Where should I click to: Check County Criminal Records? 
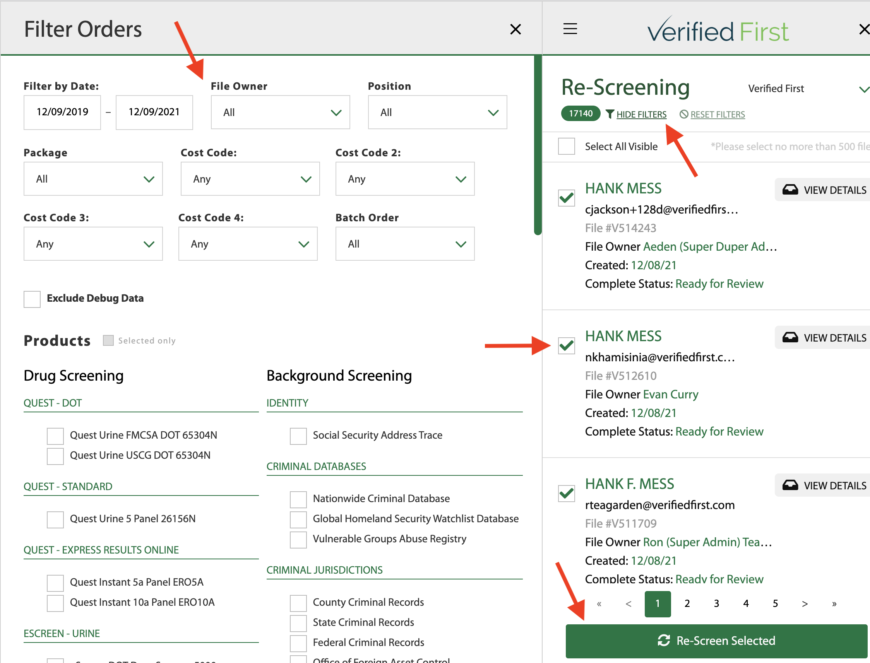pos(298,603)
